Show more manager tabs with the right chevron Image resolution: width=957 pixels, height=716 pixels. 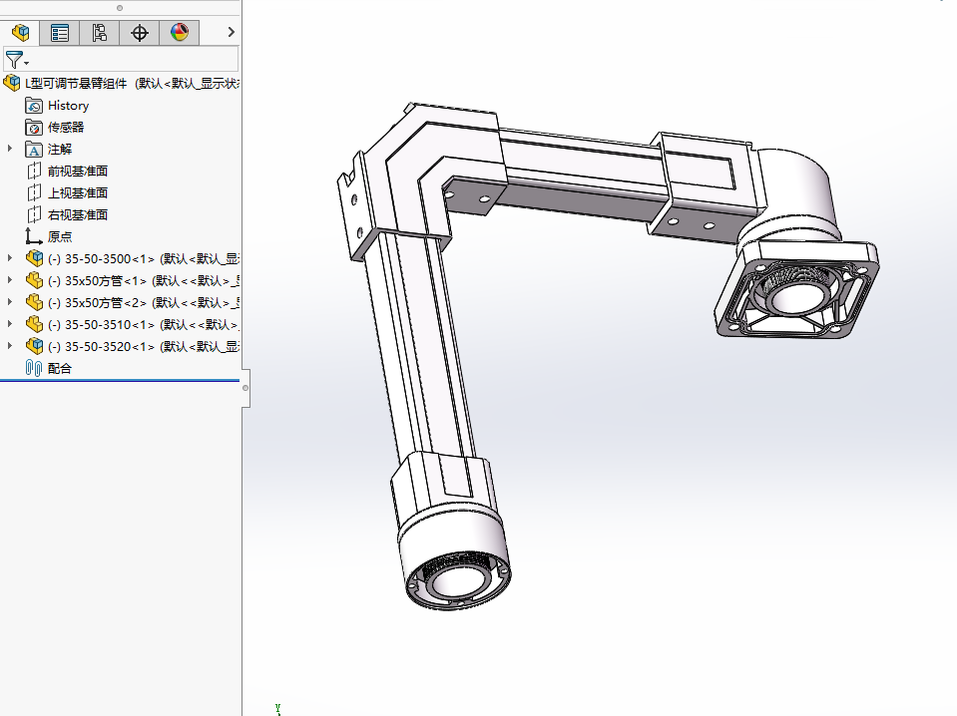[x=231, y=32]
